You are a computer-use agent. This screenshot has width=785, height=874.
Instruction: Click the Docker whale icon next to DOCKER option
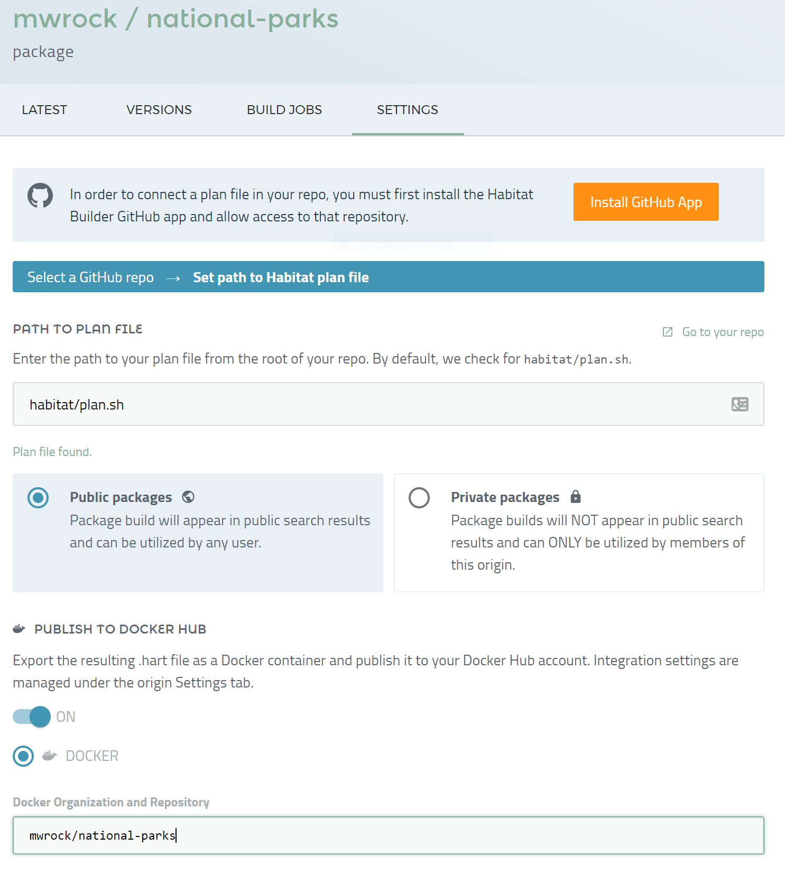(x=50, y=756)
